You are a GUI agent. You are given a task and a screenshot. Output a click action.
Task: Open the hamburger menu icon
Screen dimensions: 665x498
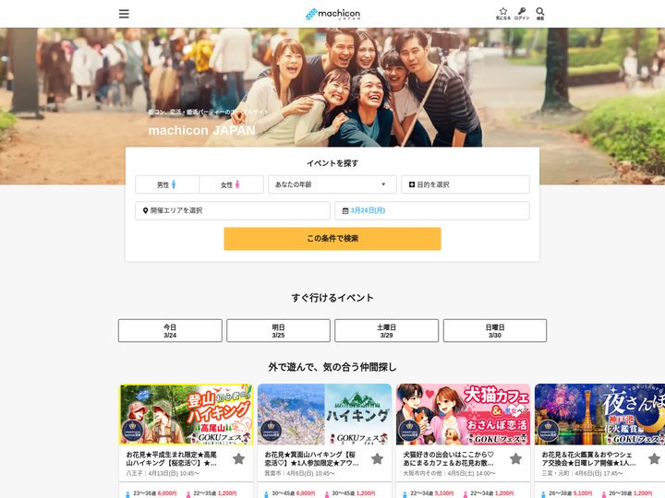(x=124, y=14)
